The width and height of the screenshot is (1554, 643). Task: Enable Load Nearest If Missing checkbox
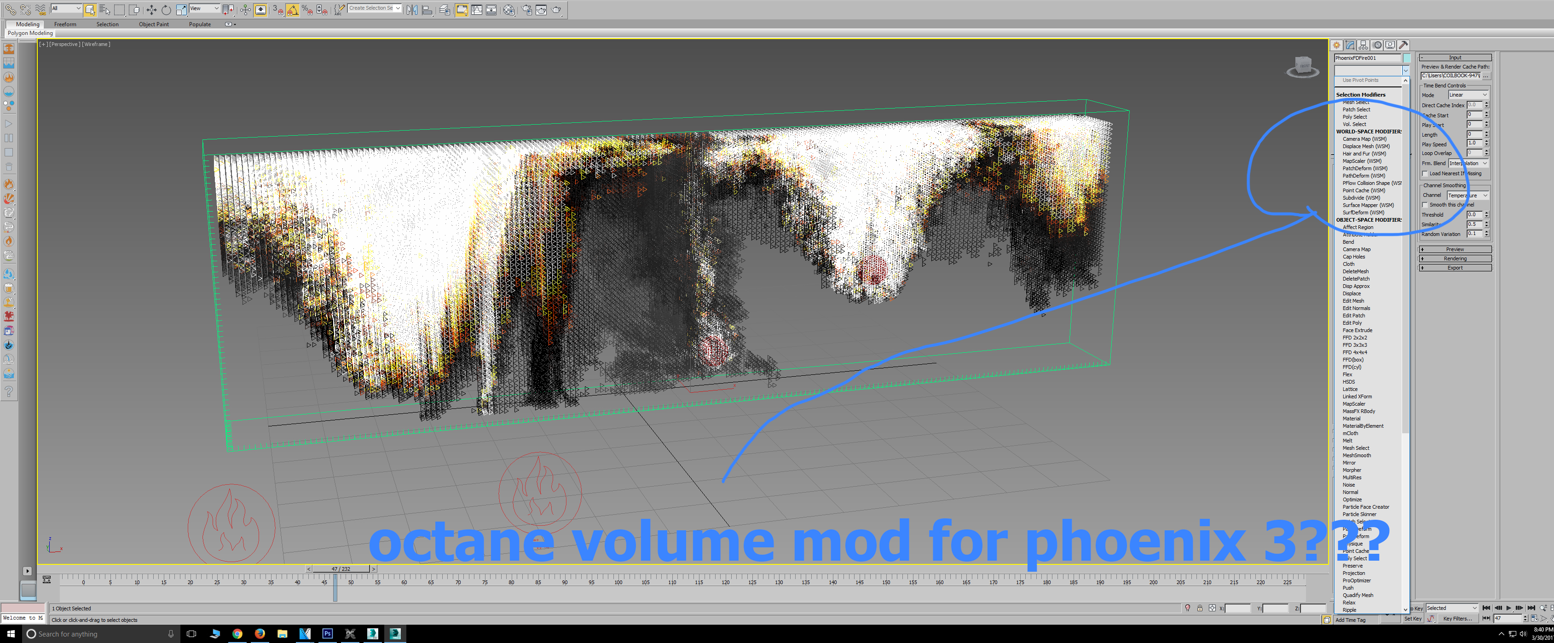(x=1425, y=174)
